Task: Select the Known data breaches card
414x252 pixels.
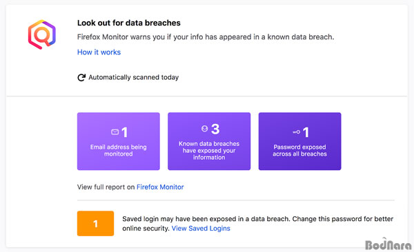Action: click(x=209, y=141)
